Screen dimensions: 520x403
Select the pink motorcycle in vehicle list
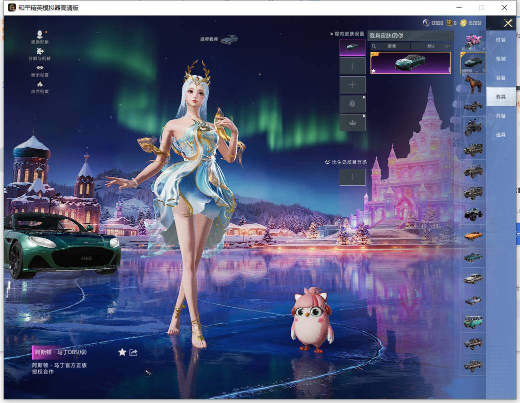(x=473, y=42)
